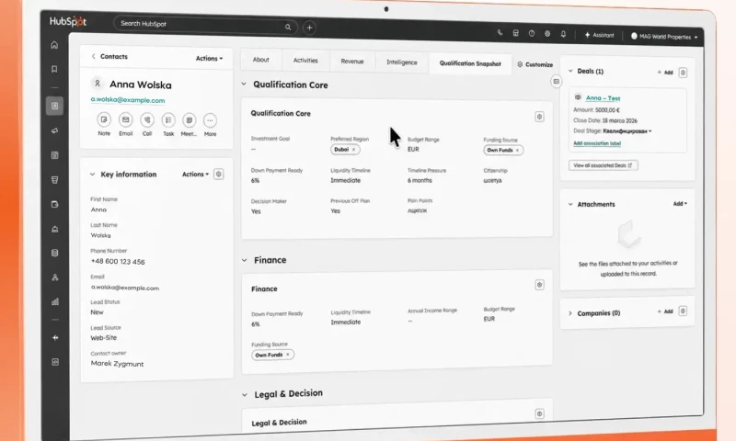Click the Note action icon
The image size is (736, 441).
104,120
